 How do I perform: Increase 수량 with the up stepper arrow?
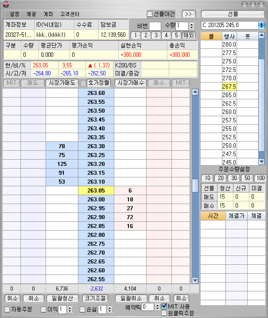[x=191, y=24]
